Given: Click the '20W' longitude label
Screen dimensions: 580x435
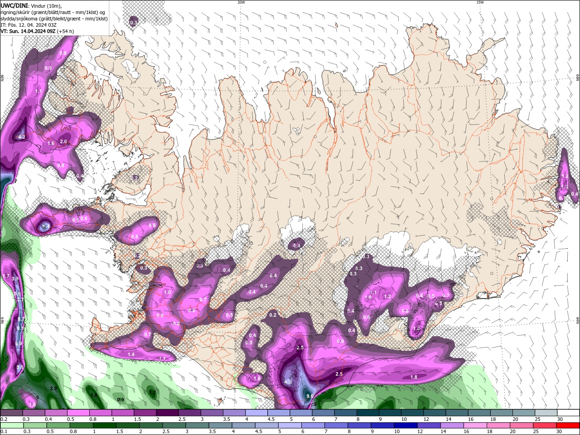Looking at the screenshot, I should (x=241, y=2).
